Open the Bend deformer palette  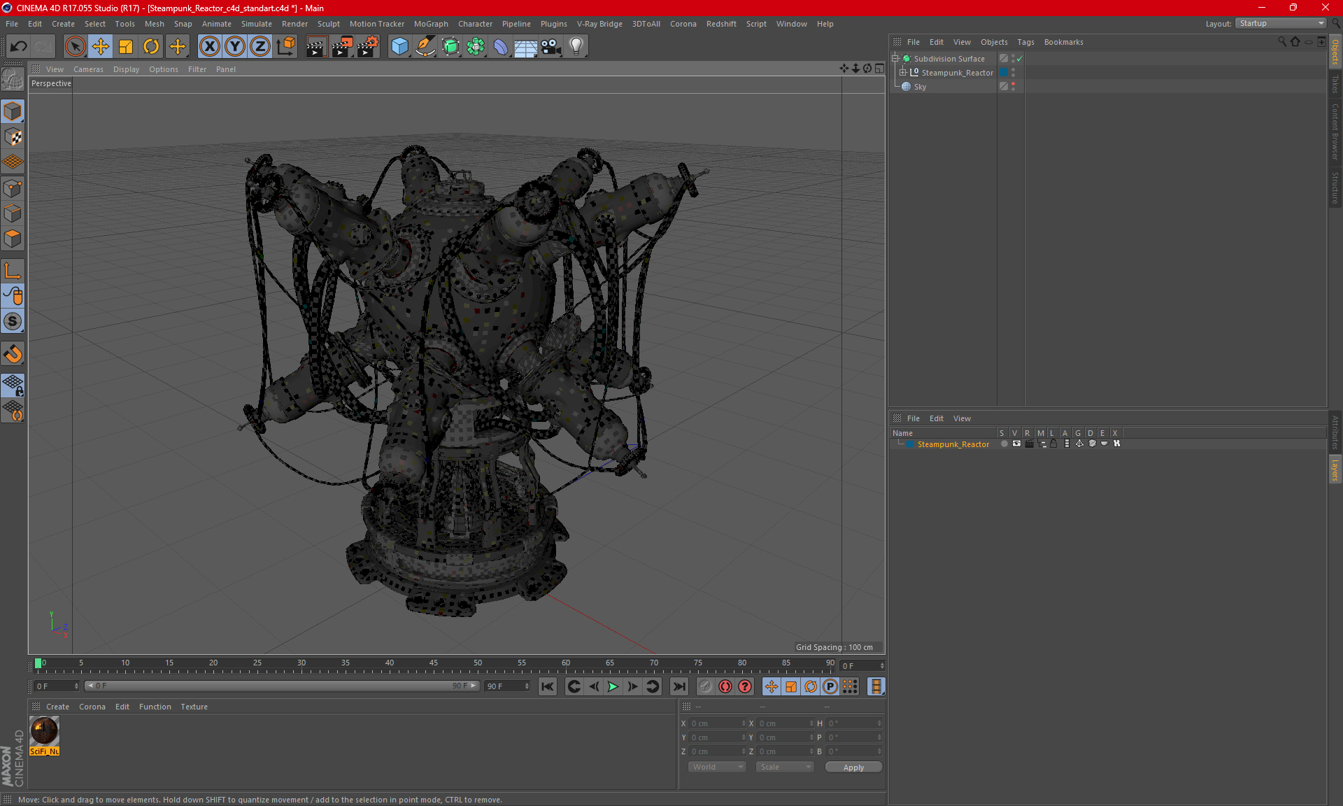coord(501,47)
